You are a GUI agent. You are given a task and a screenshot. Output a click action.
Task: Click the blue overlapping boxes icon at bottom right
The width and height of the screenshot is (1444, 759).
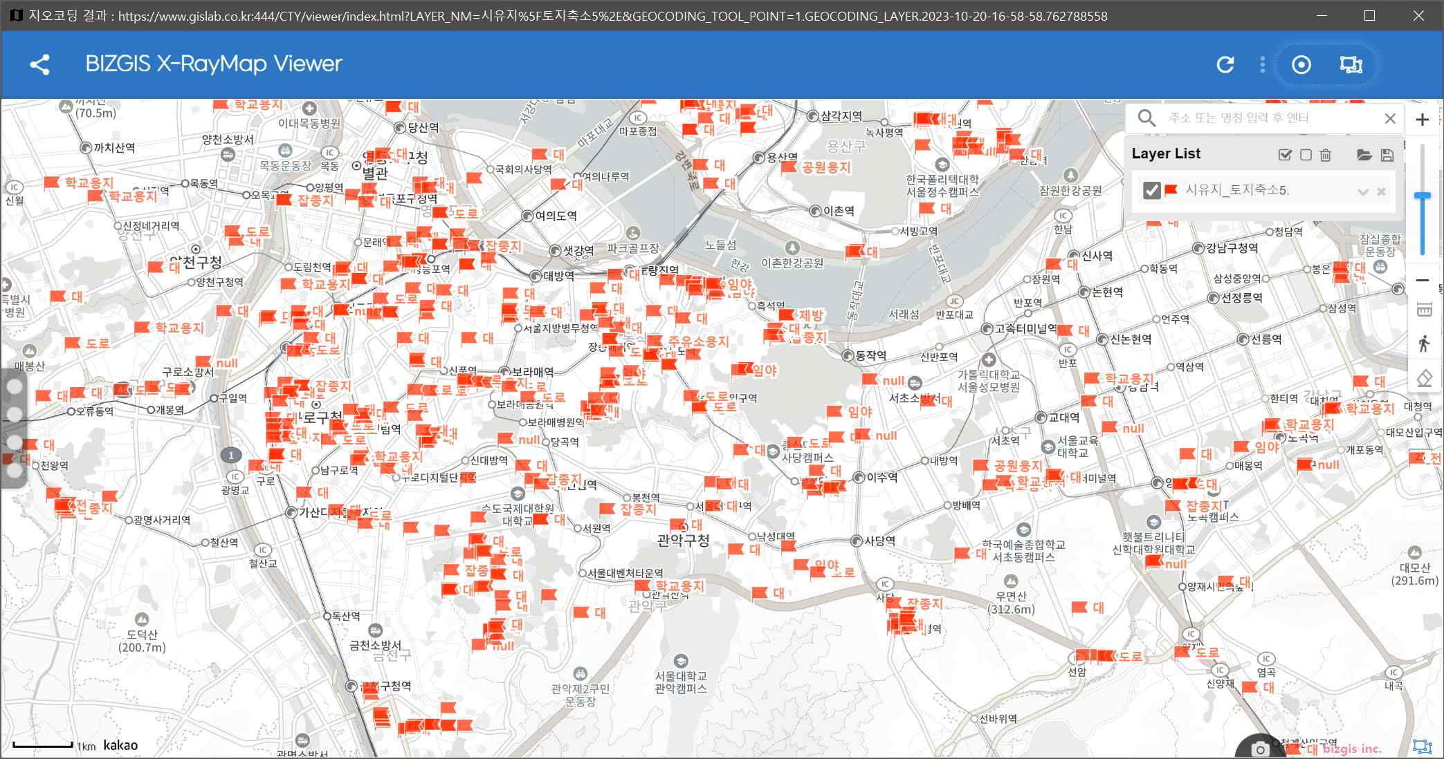tap(1422, 747)
